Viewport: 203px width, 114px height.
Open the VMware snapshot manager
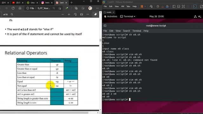pos(167,6)
